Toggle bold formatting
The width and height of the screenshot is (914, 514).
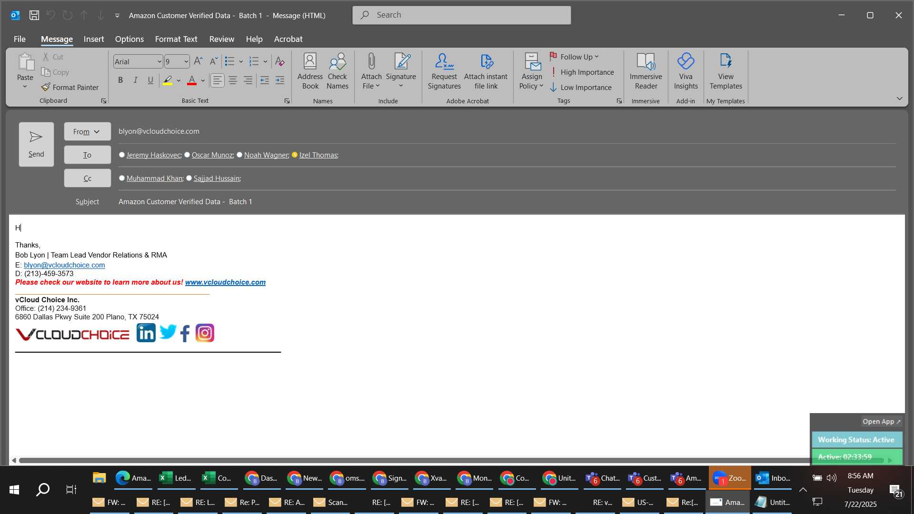click(120, 80)
